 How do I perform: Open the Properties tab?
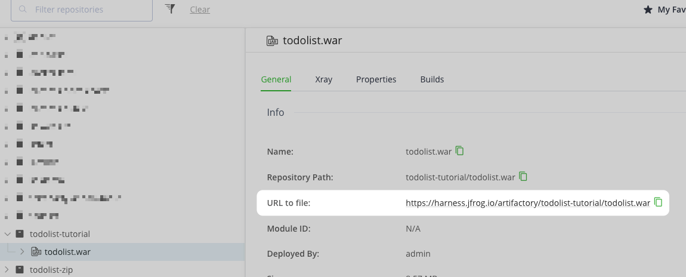pyautogui.click(x=376, y=79)
